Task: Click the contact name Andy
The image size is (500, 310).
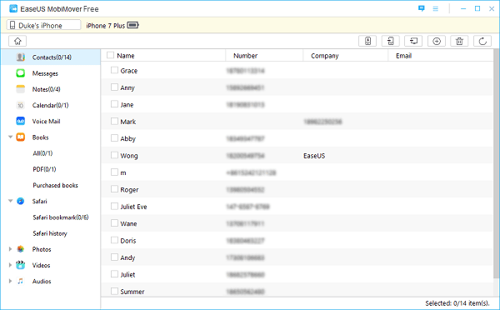Action: click(x=127, y=257)
